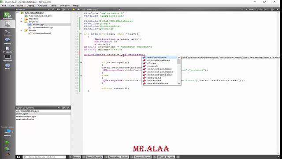
Task: Collapse the Accessdatabase project node
Action: [18, 13]
